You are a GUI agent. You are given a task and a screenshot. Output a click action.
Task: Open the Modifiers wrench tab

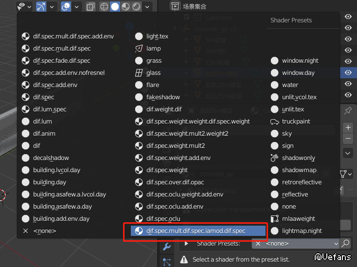(167, 247)
